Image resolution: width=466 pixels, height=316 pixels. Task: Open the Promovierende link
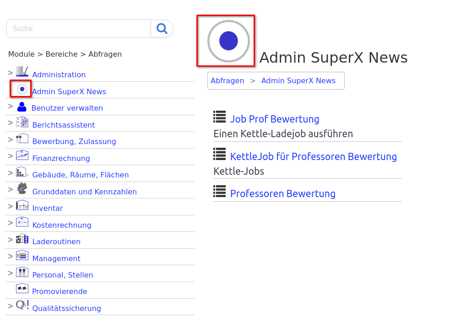(60, 292)
